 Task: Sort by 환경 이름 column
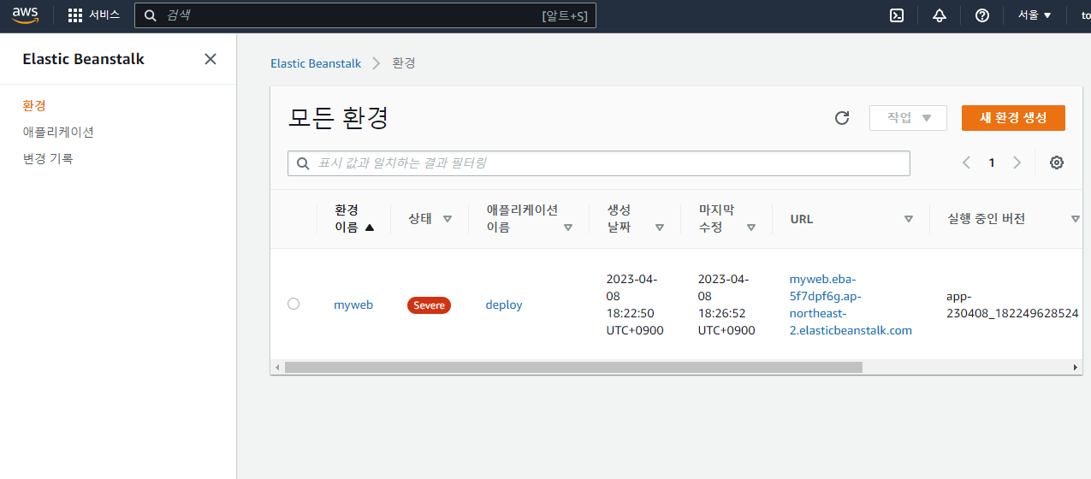(x=354, y=218)
